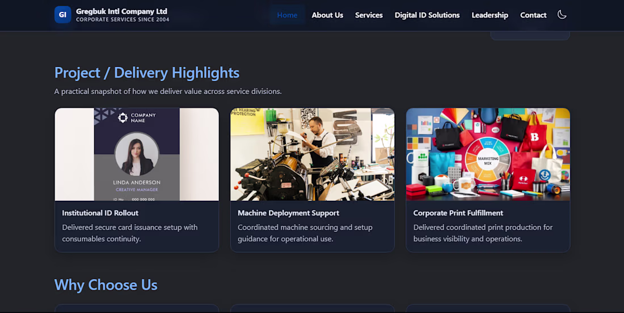Viewport: 624px width, 313px height.
Task: Select the Machine Deployment Support title
Action: (289, 213)
